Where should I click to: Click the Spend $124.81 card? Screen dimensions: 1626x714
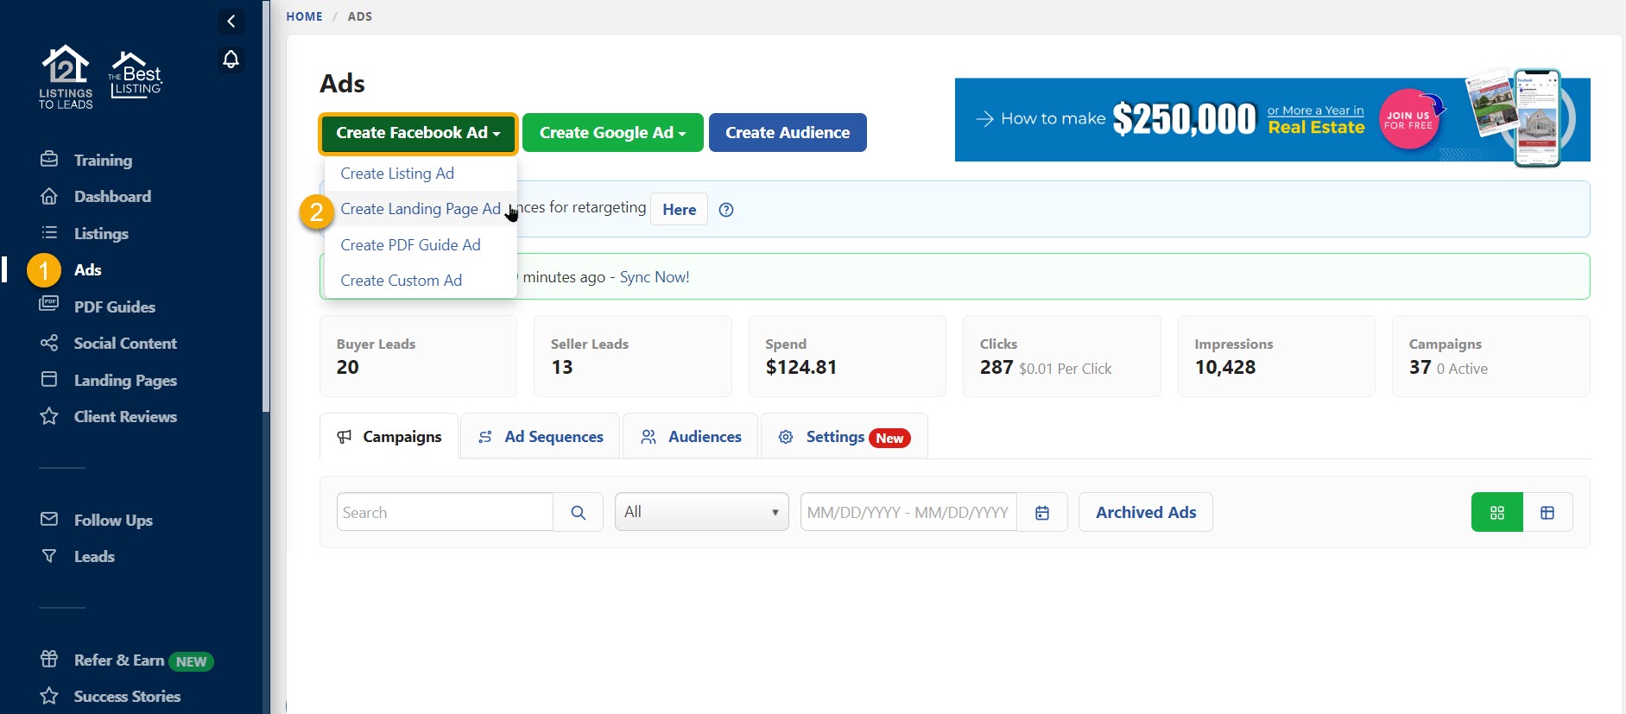pyautogui.click(x=847, y=356)
